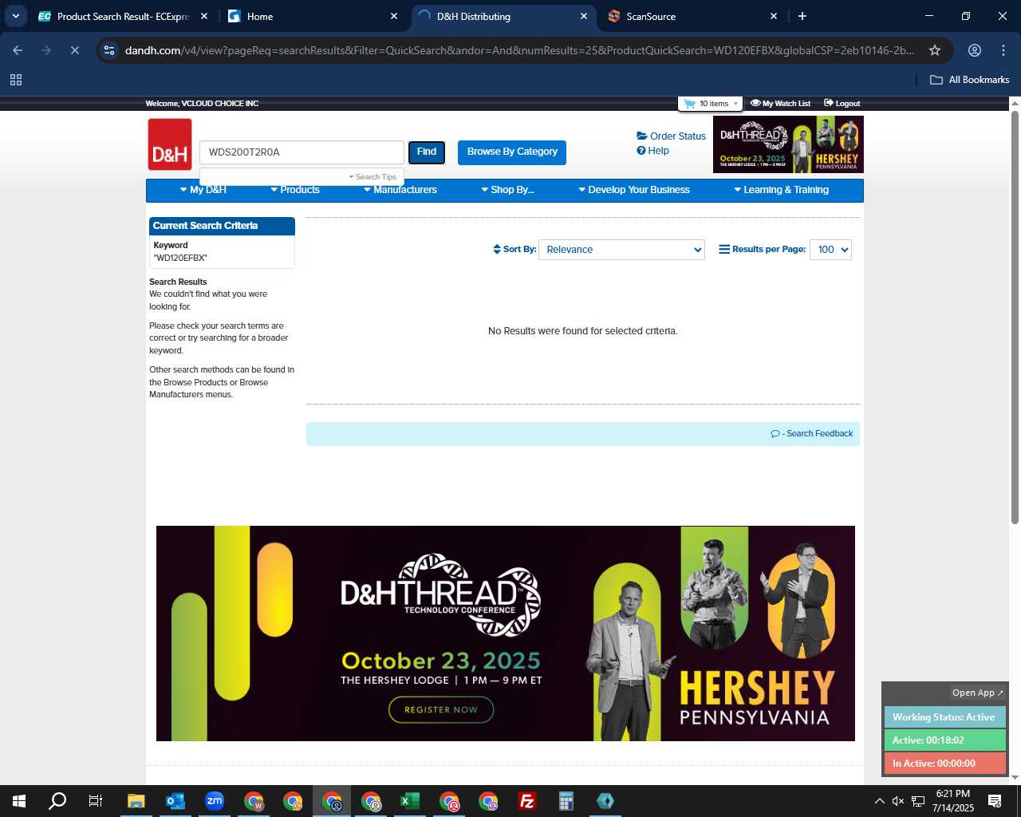Image resolution: width=1021 pixels, height=817 pixels.
Task: Open Task View on the taskbar
Action: point(96,801)
